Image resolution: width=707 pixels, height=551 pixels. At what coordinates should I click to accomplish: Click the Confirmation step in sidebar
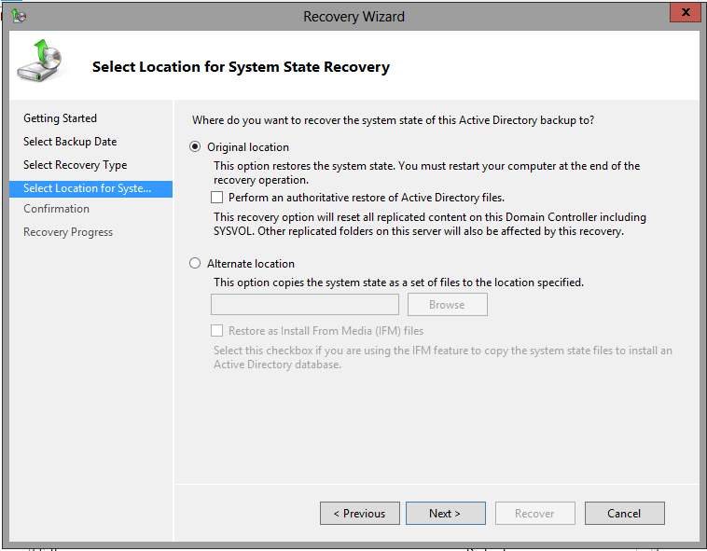(x=56, y=209)
